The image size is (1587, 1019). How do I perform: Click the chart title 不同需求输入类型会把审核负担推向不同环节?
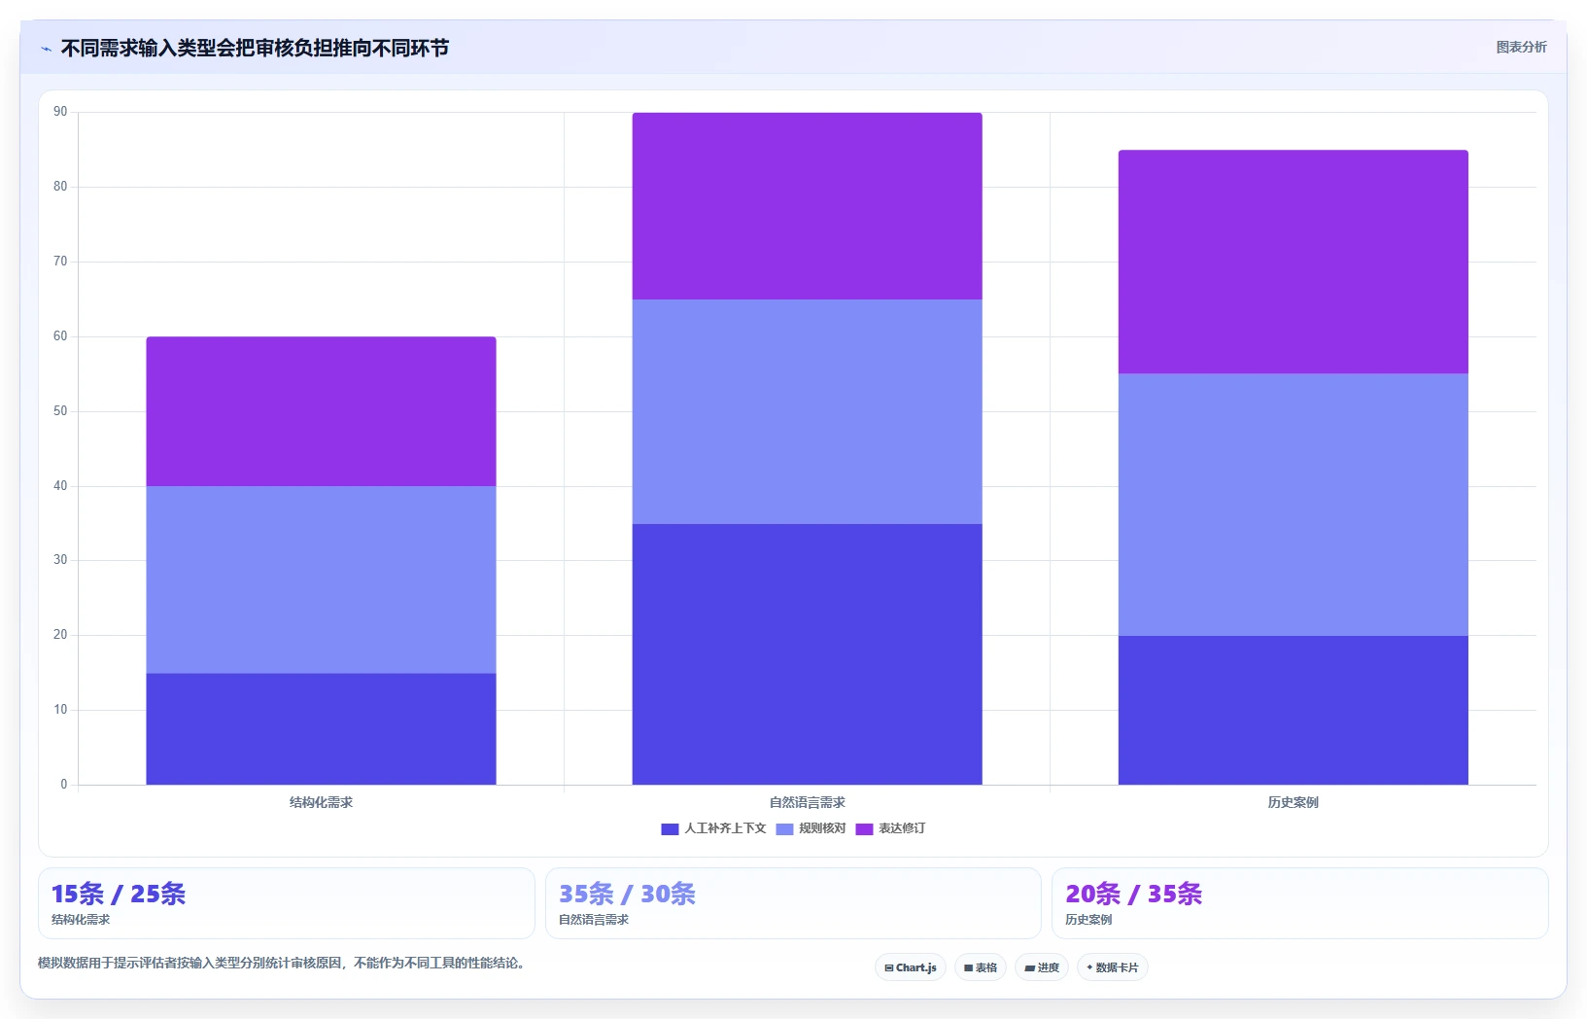click(255, 48)
